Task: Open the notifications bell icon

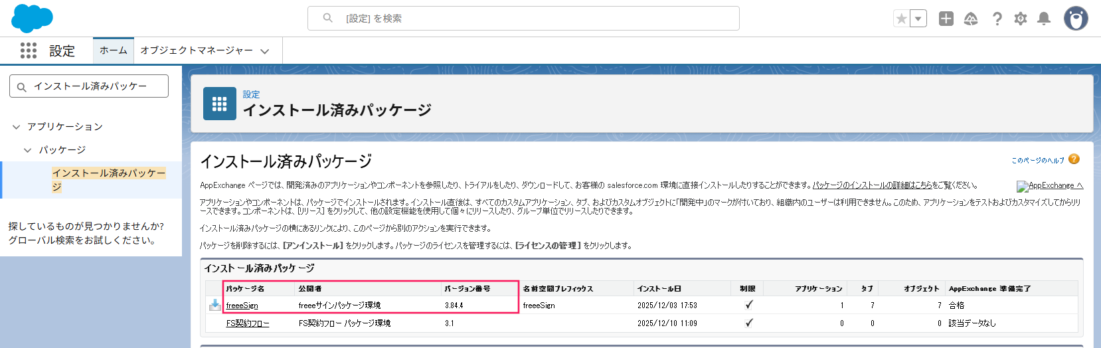Action: (x=1044, y=19)
